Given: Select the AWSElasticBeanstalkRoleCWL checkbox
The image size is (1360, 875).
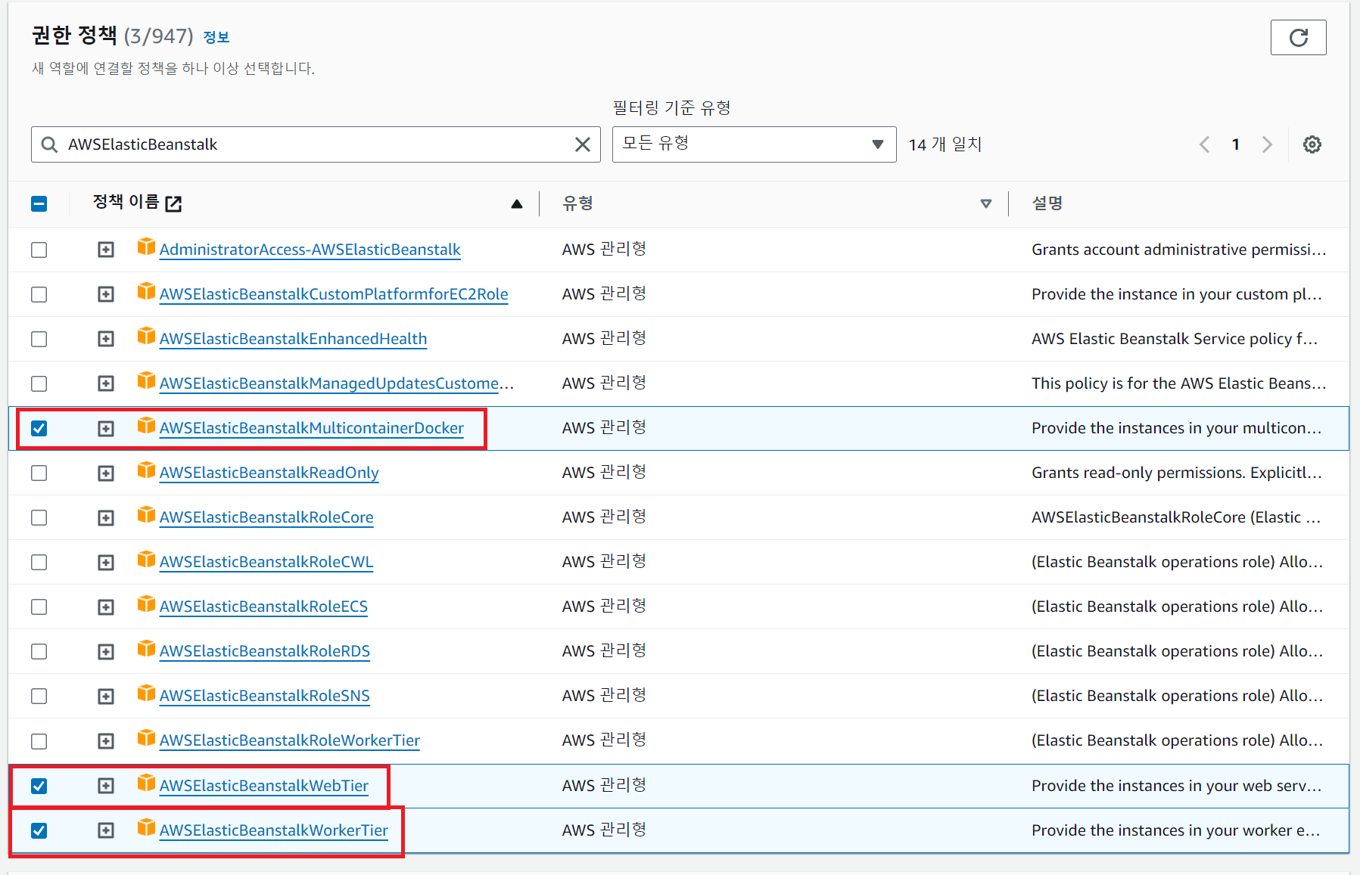Looking at the screenshot, I should pyautogui.click(x=39, y=562).
